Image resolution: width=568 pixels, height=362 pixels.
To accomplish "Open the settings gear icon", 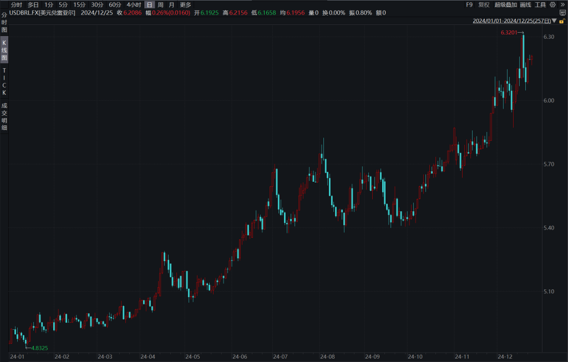I will [x=552, y=4].
